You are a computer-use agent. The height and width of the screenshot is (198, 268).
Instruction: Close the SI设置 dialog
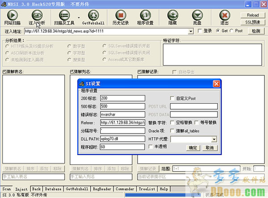pyautogui.click(x=216, y=84)
